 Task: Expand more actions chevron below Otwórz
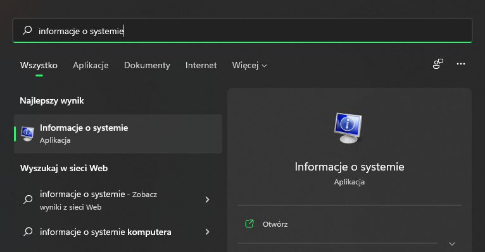click(452, 244)
